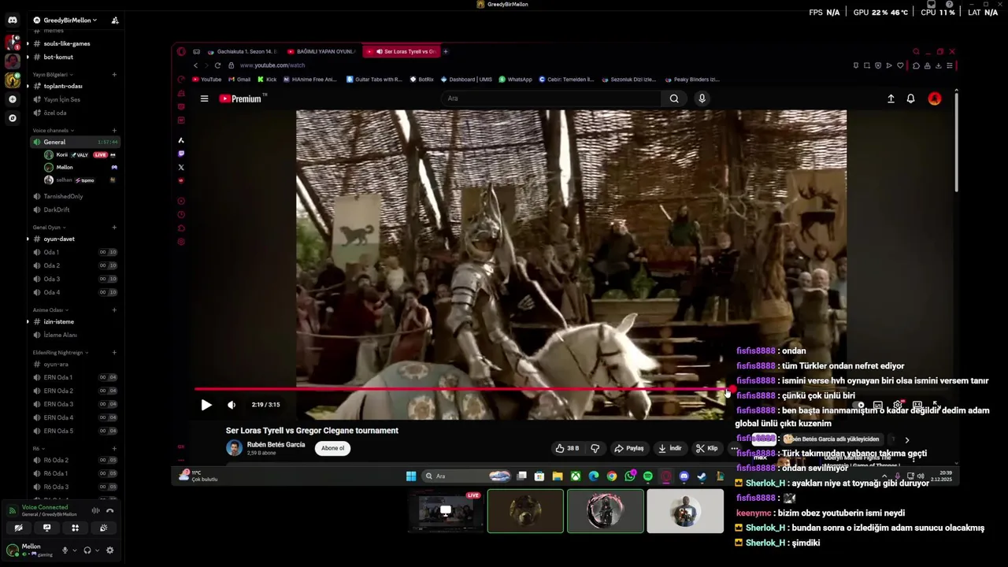Screen dimensions: 1008x567
Task: Open the Kick bookmark
Action: pos(267,80)
